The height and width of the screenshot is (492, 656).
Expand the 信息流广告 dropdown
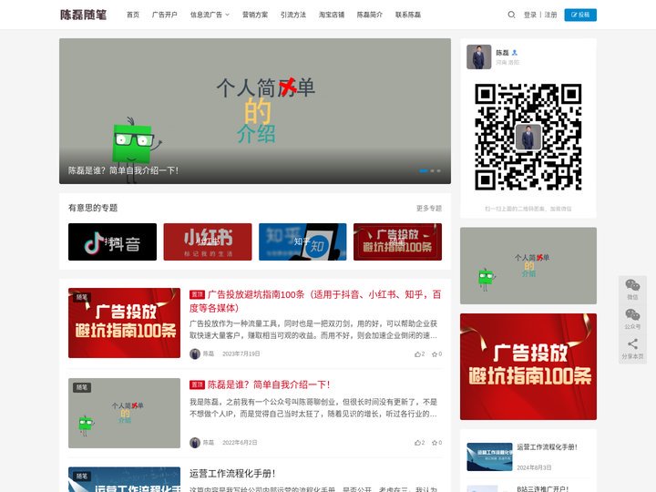point(210,15)
